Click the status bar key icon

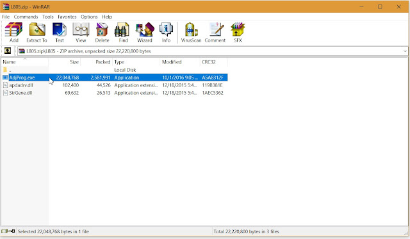[x=12, y=231]
